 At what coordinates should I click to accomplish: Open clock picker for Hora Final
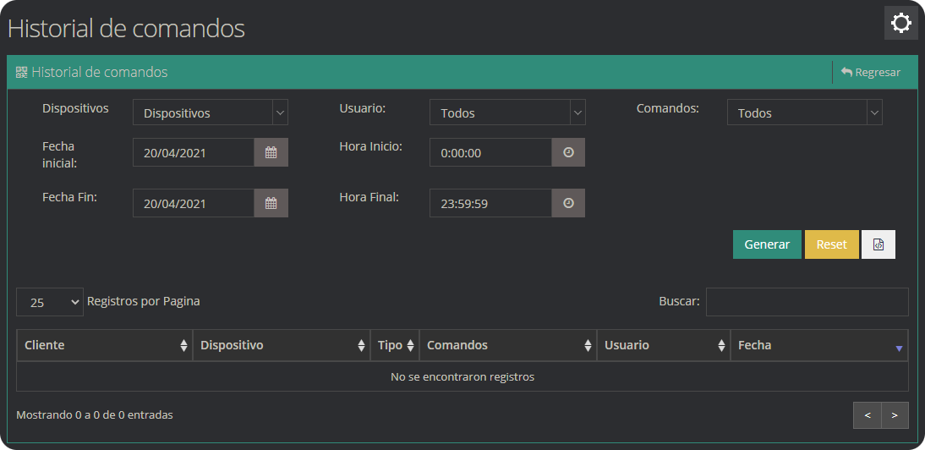[568, 203]
